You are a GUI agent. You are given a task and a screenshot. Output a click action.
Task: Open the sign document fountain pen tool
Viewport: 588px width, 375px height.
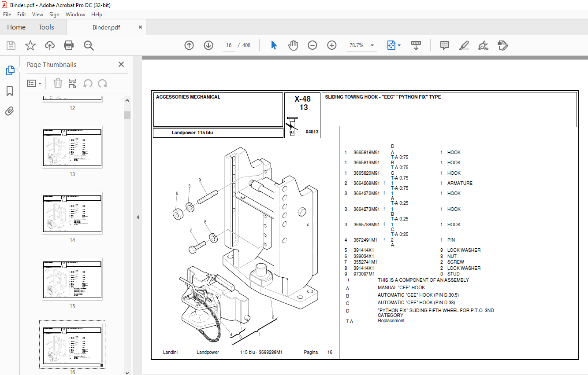click(484, 45)
